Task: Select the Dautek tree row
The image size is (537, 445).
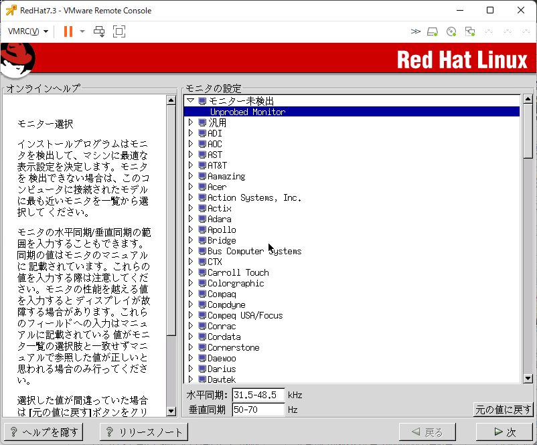Action: [352, 379]
